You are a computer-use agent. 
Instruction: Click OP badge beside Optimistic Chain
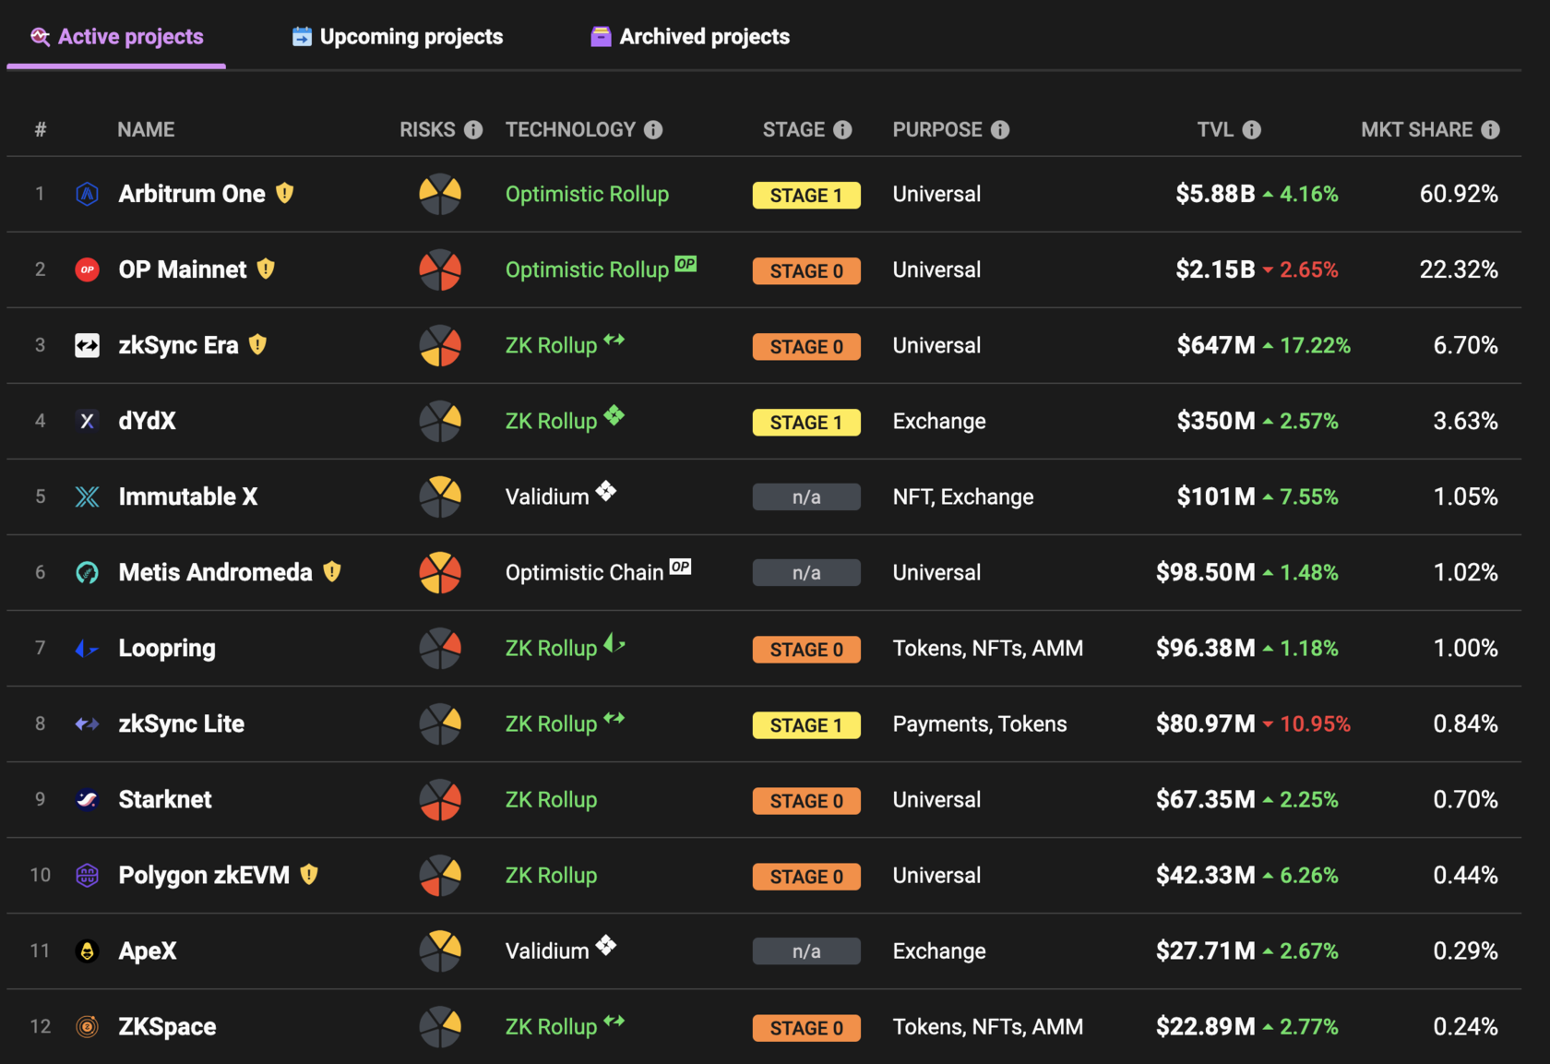tap(680, 566)
